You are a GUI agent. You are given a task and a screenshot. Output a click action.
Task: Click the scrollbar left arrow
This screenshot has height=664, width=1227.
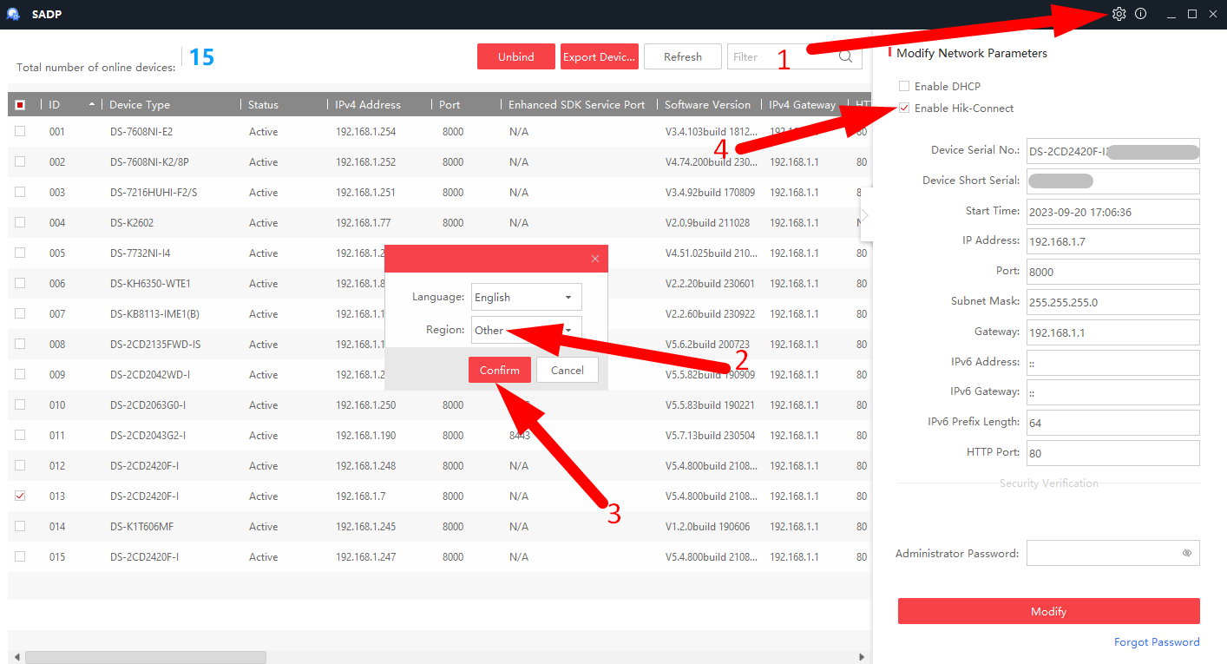point(16,657)
